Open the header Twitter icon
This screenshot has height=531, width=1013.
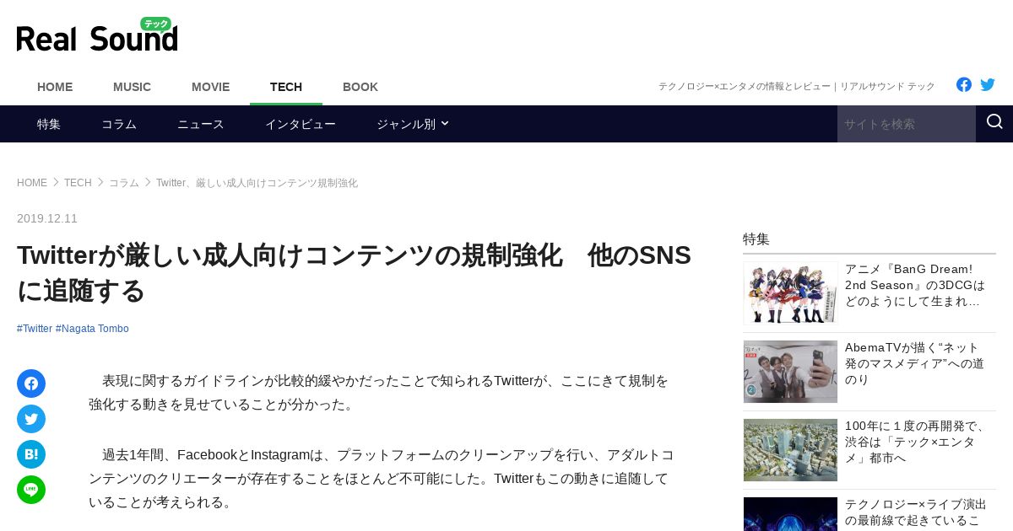(988, 84)
